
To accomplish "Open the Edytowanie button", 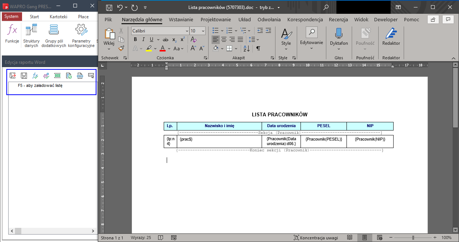I will click(312, 39).
